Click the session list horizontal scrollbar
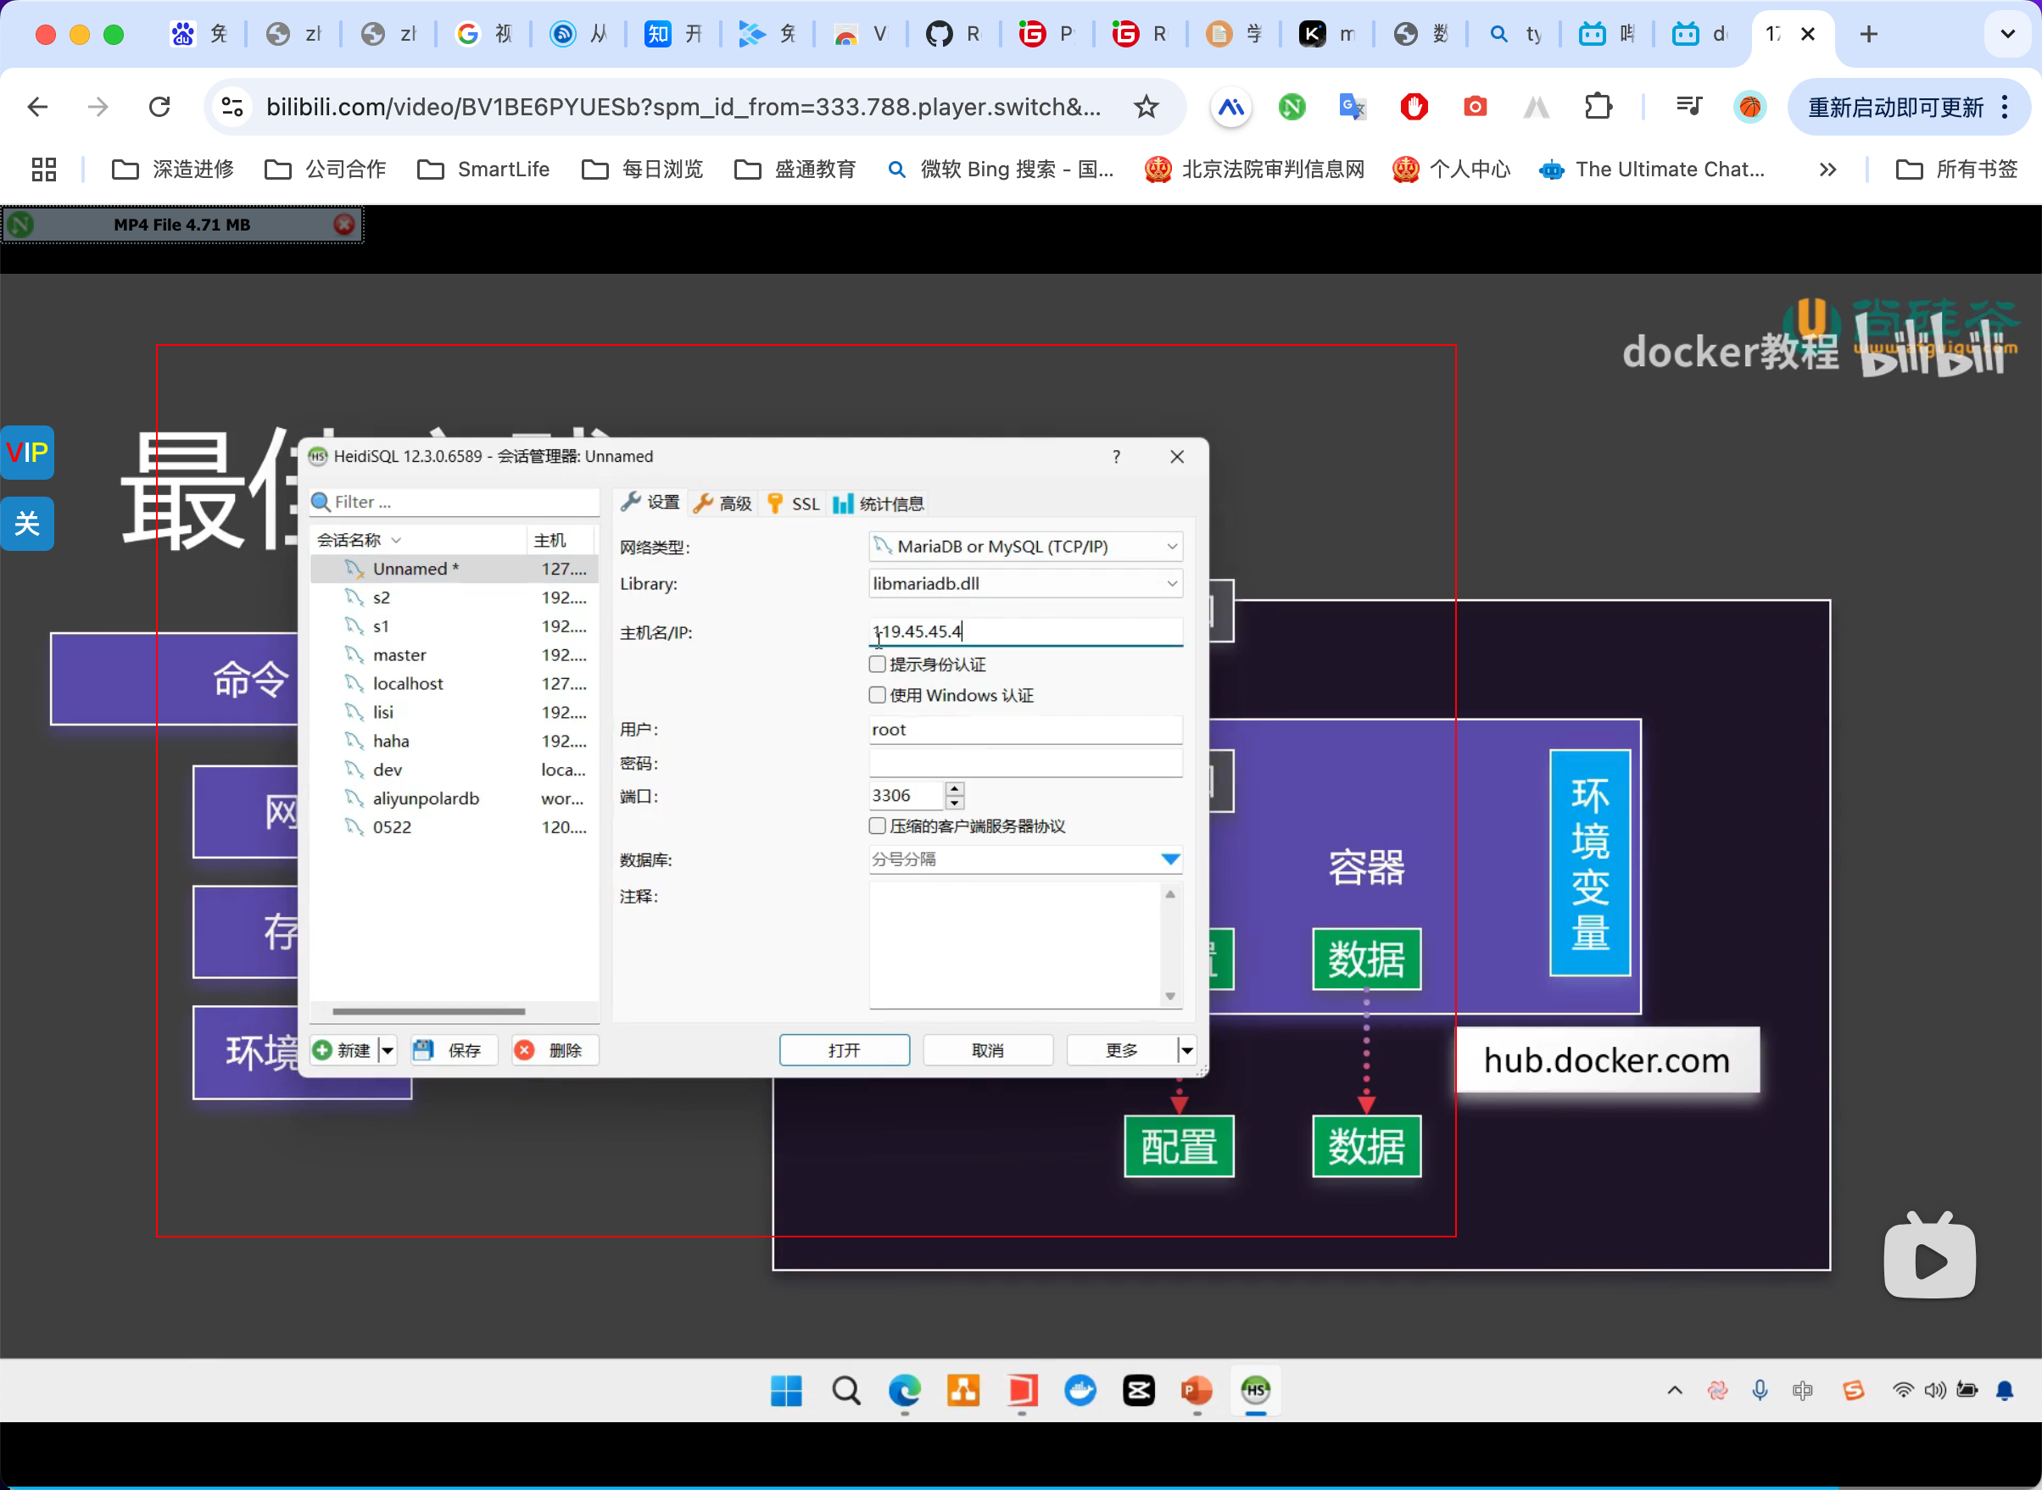 428,1011
